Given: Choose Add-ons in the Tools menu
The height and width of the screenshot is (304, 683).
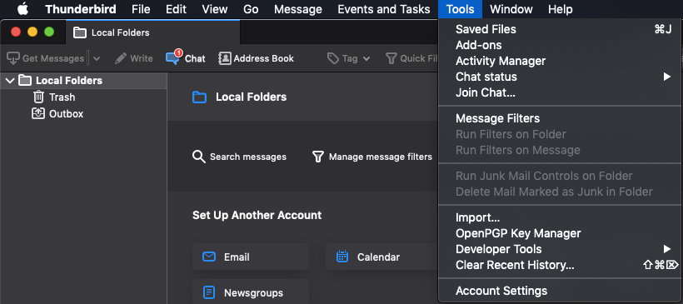Looking at the screenshot, I should tap(561, 45).
